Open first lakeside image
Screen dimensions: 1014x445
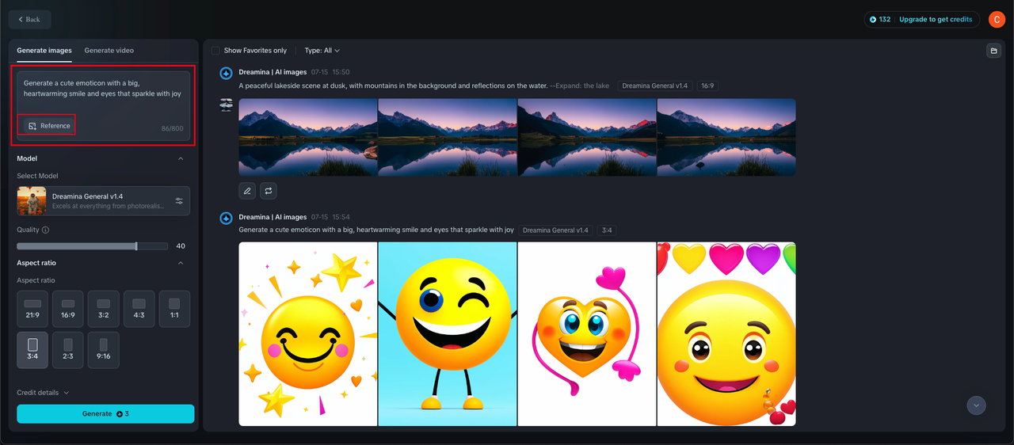pyautogui.click(x=308, y=137)
